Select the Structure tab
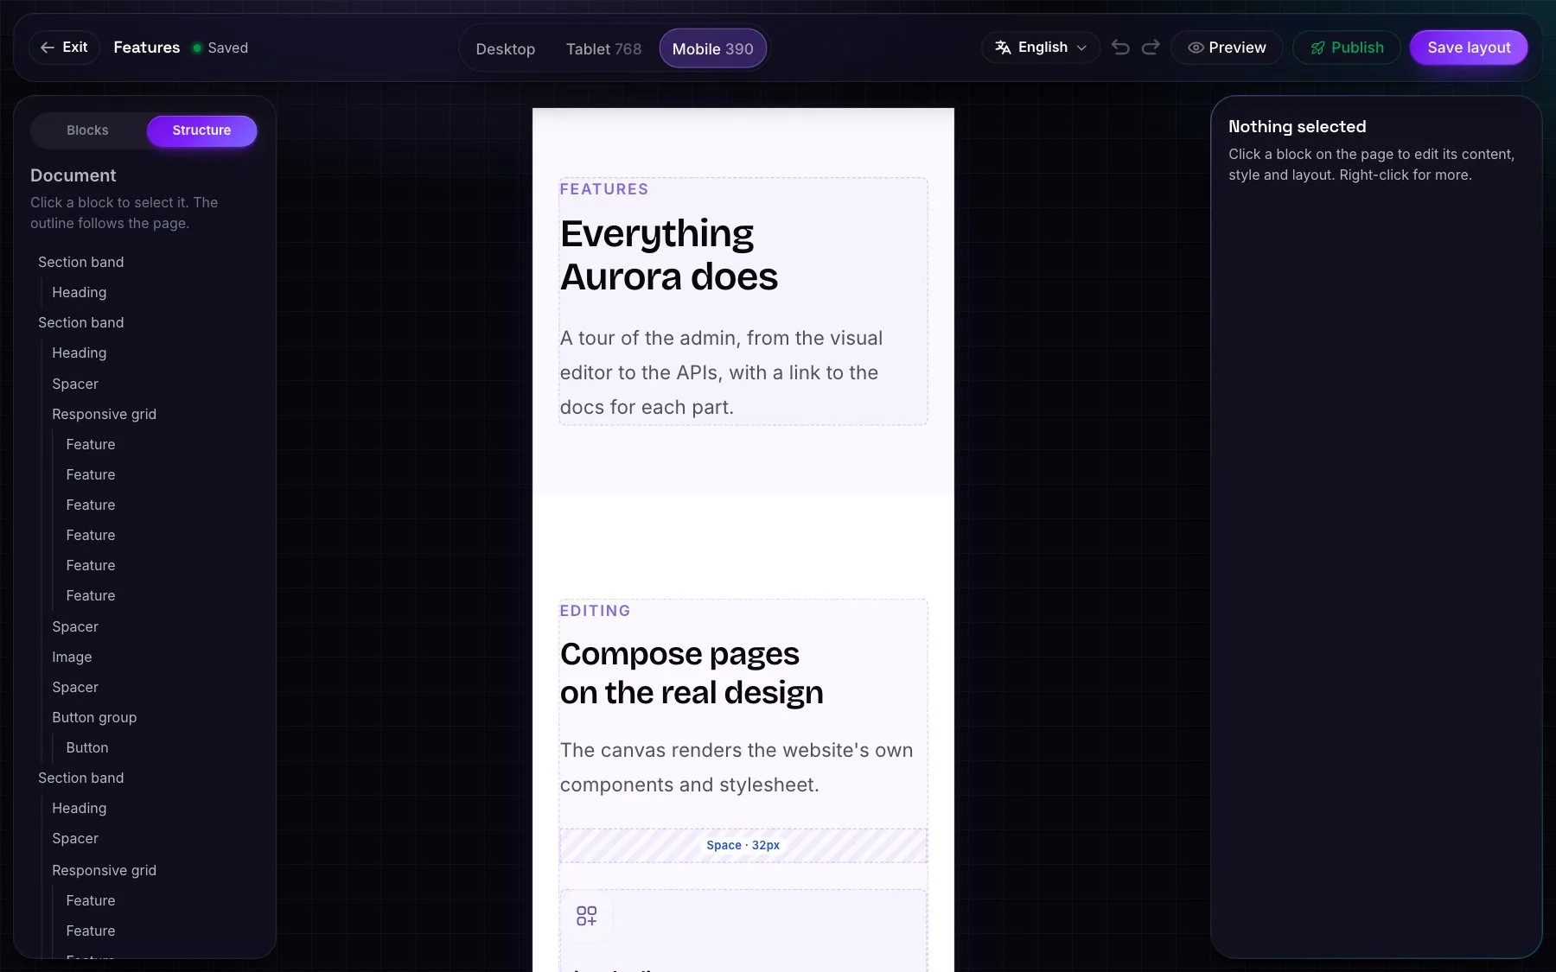The width and height of the screenshot is (1556, 972). click(201, 130)
